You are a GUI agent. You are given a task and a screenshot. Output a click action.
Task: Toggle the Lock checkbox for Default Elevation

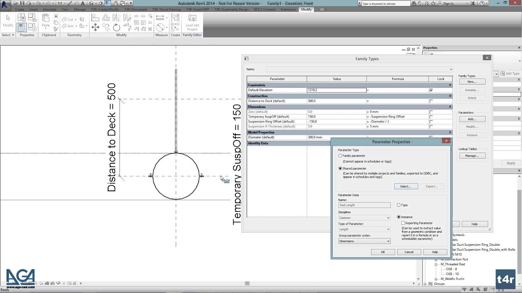(x=431, y=90)
